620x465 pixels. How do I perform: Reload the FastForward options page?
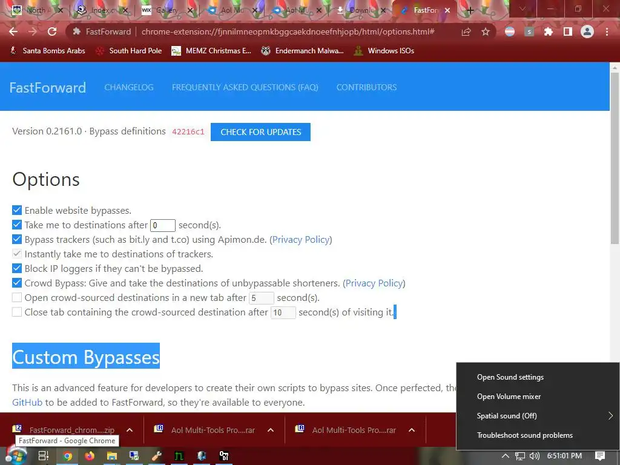(52, 31)
